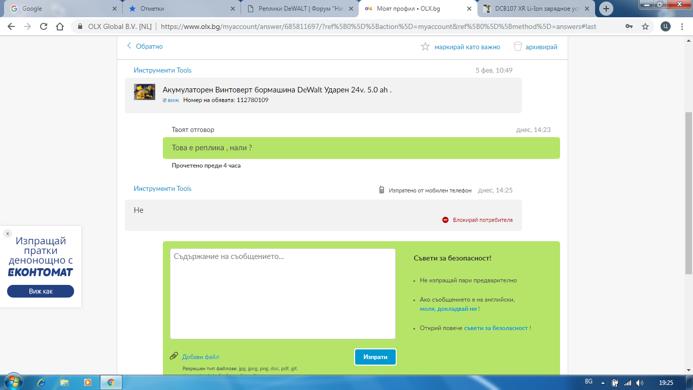Click the Виж как button
Screen dimensions: 693x390
click(41, 291)
